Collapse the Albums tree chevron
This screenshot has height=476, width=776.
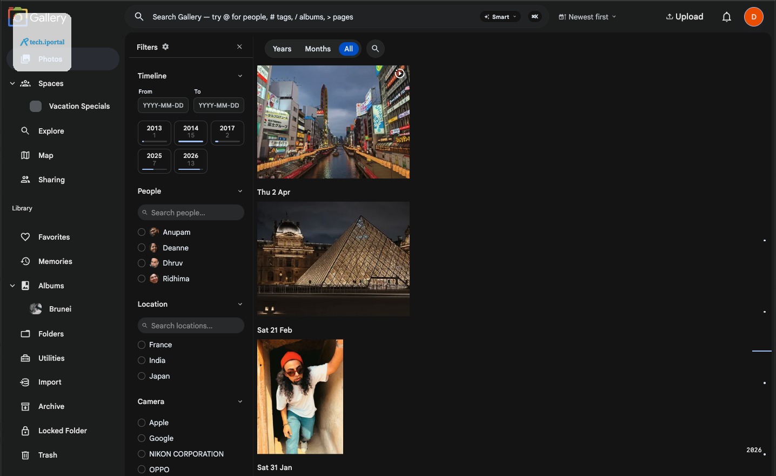(x=12, y=286)
